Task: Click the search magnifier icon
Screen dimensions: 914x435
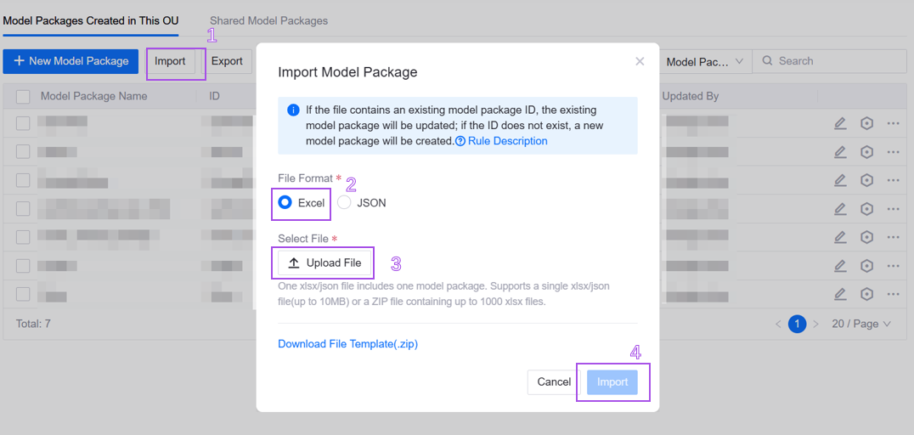Action: tap(768, 61)
